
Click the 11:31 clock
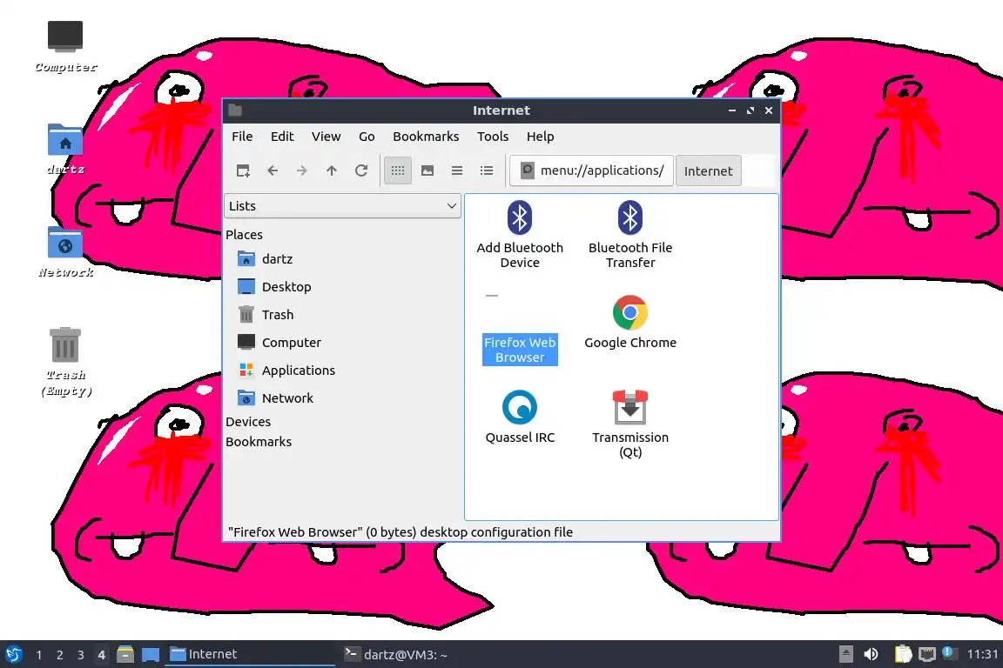(982, 655)
